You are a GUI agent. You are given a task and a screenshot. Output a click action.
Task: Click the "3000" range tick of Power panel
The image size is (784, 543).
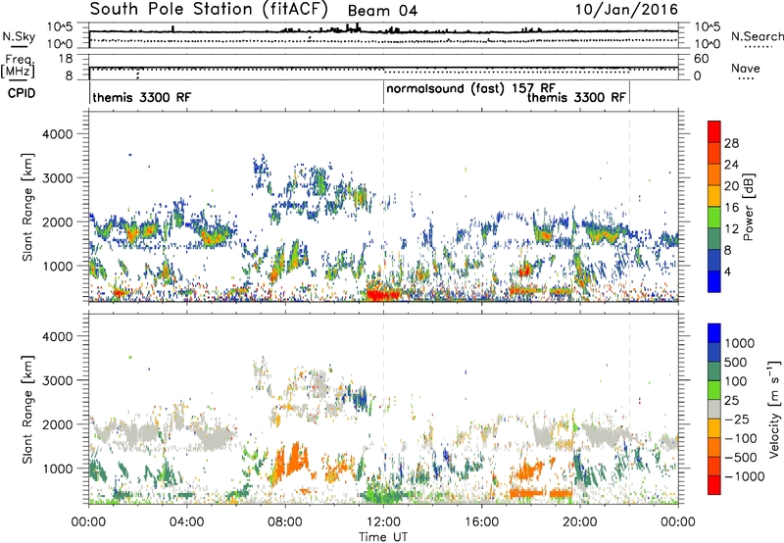tap(58, 178)
